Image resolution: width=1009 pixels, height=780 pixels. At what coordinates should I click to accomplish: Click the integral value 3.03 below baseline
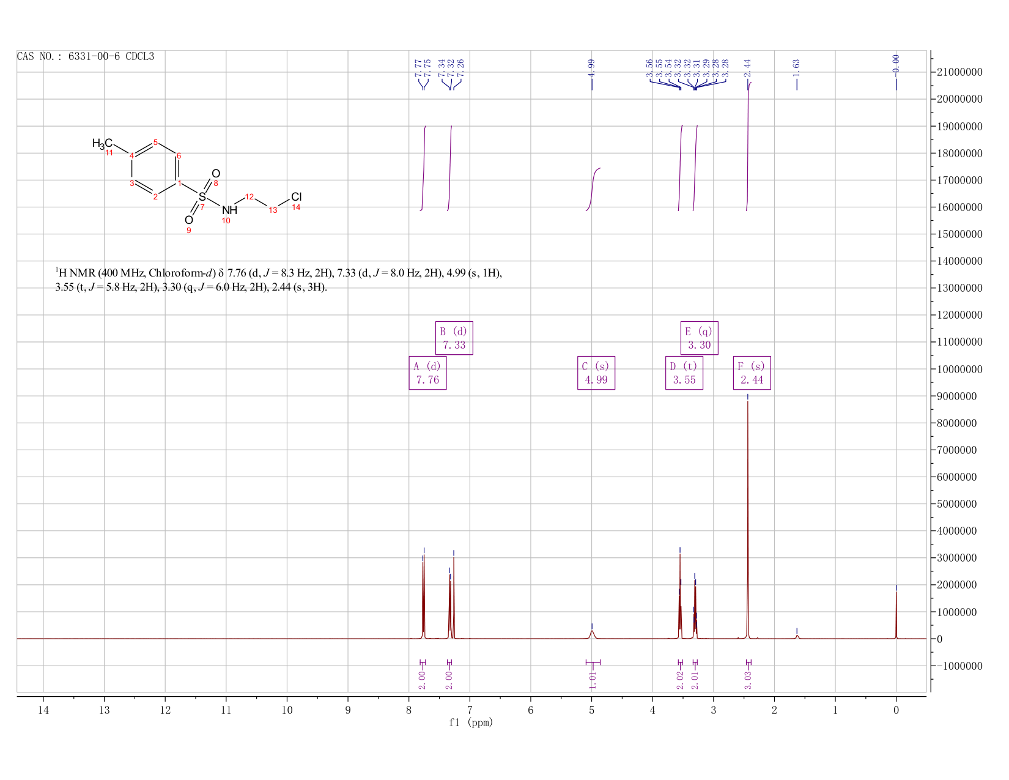pyautogui.click(x=748, y=680)
